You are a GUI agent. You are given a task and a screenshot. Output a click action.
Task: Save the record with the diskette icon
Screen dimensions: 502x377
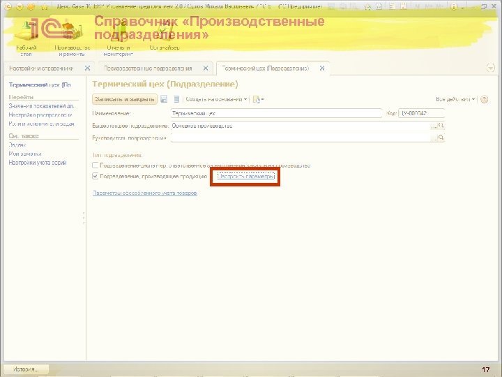tap(164, 99)
